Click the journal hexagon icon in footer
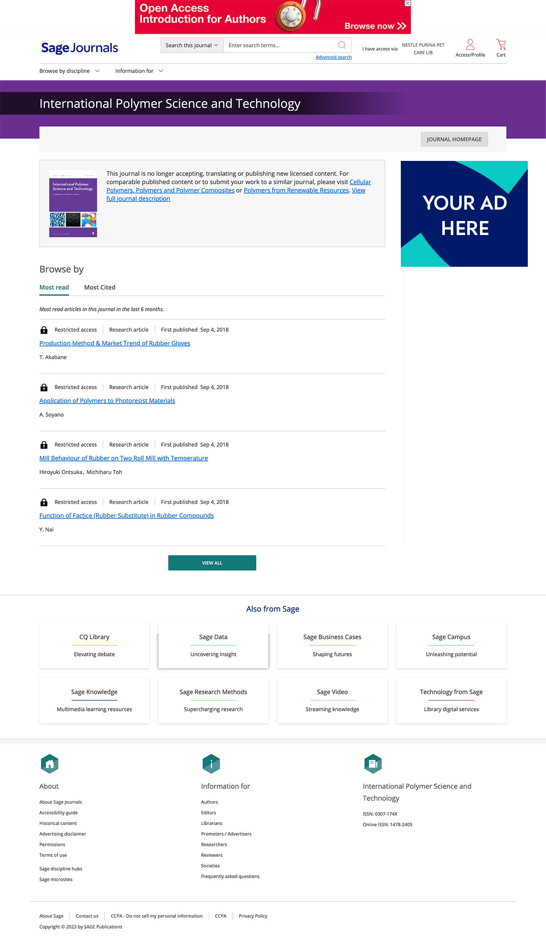 (373, 764)
